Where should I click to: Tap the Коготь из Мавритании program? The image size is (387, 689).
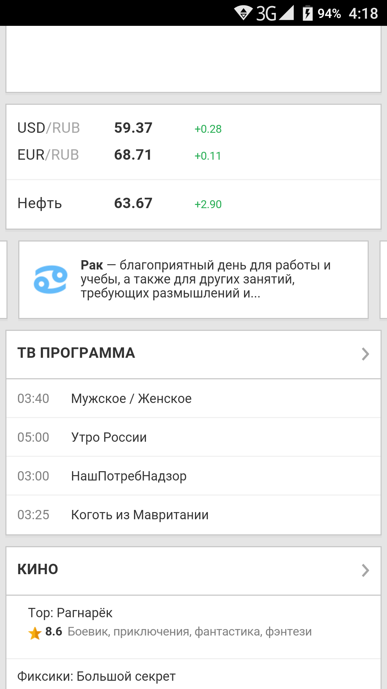pos(140,515)
